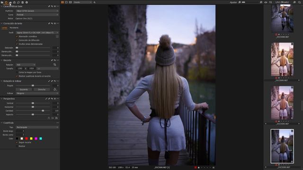Click the Ajustar zoom fit label
This screenshot has height=170, width=303.
(233, 2)
